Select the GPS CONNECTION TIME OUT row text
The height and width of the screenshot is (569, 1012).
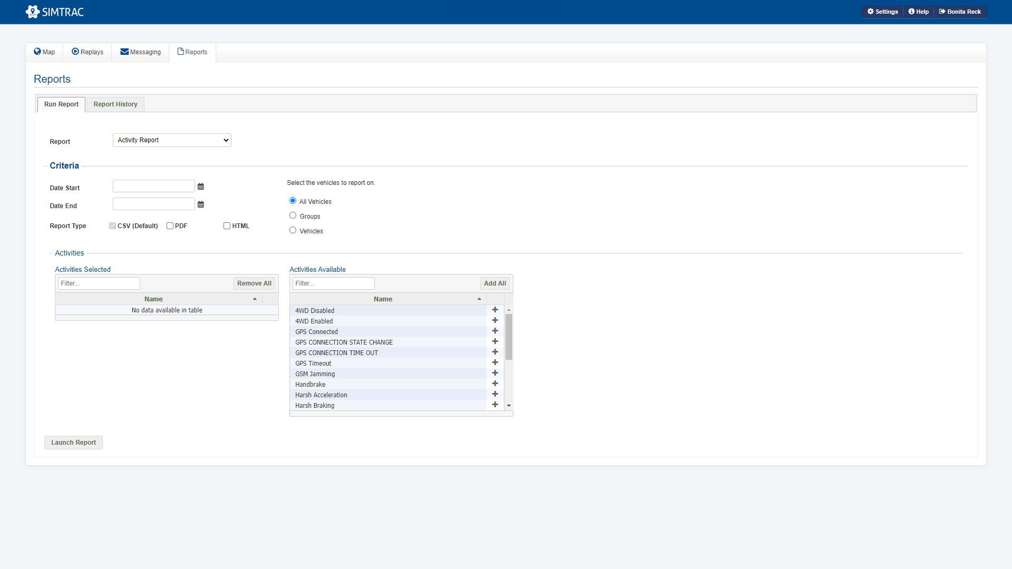click(x=336, y=353)
